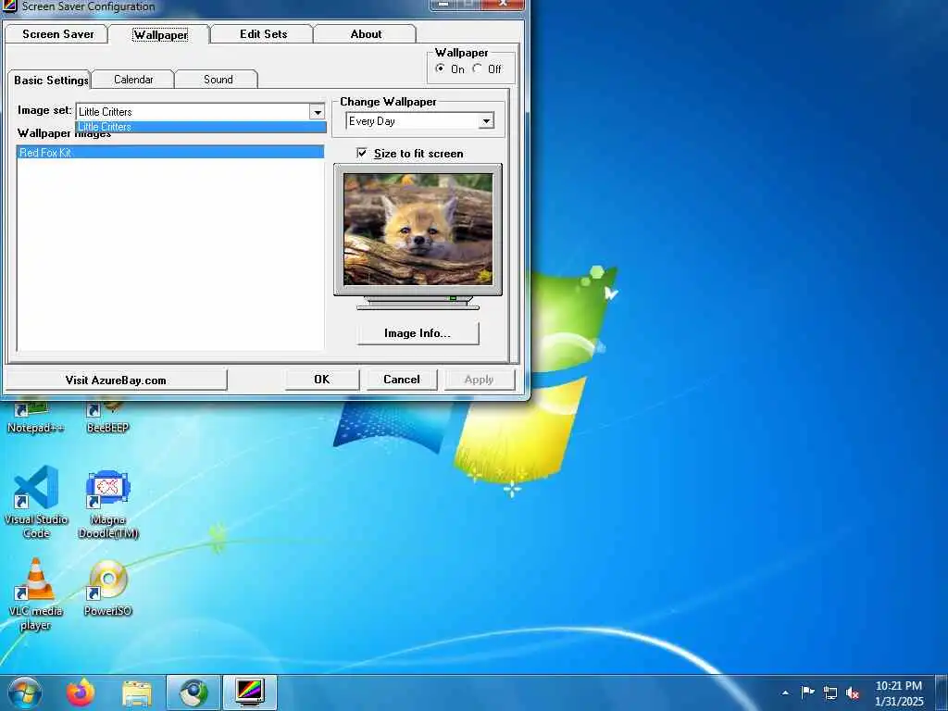Show hidden tray icons arrow

pos(785,692)
